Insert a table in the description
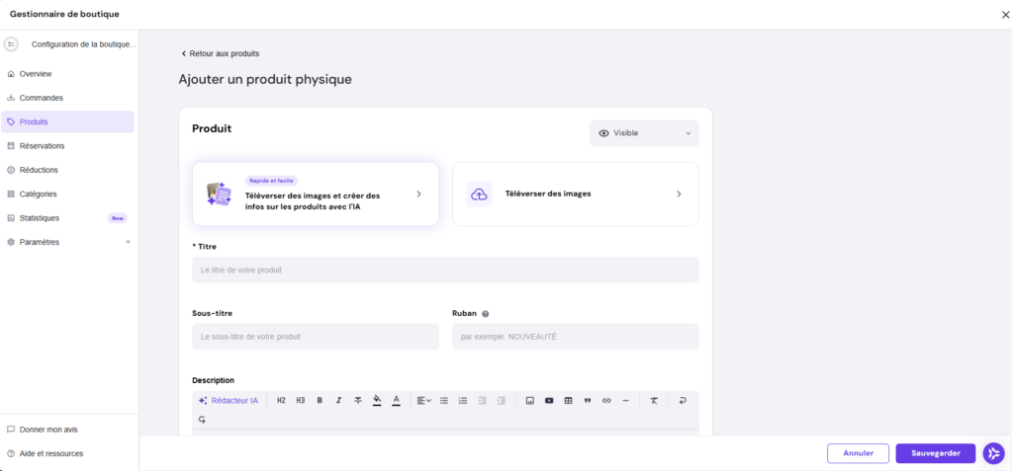The width and height of the screenshot is (1013, 471). (568, 400)
